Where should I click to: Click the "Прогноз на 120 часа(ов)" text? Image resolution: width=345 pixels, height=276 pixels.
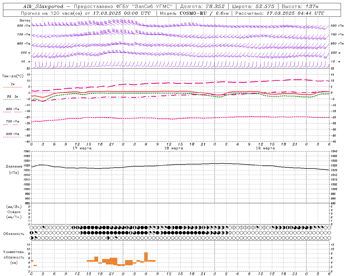click(x=51, y=13)
